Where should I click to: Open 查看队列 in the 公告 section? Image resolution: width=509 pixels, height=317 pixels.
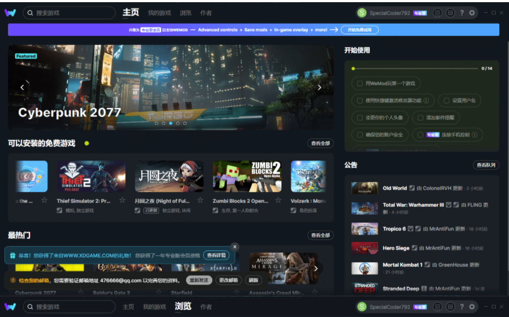pyautogui.click(x=486, y=165)
